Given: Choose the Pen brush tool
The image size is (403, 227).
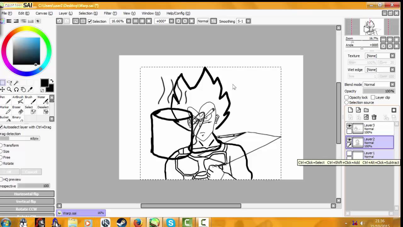Looking at the screenshot, I should click(5, 100).
